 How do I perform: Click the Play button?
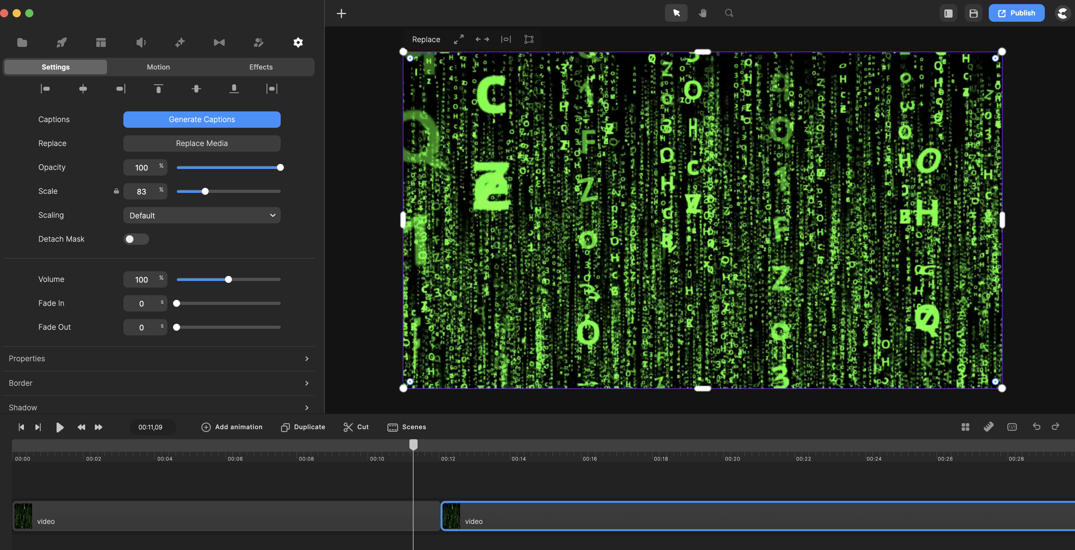[60, 427]
